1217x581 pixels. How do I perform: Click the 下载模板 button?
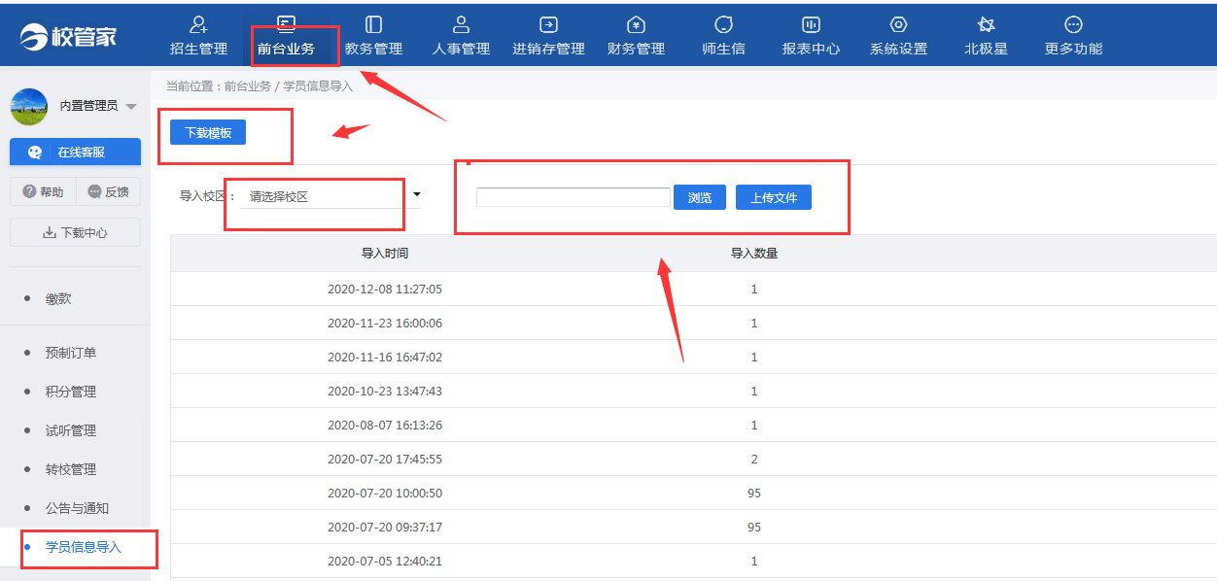coord(208,132)
